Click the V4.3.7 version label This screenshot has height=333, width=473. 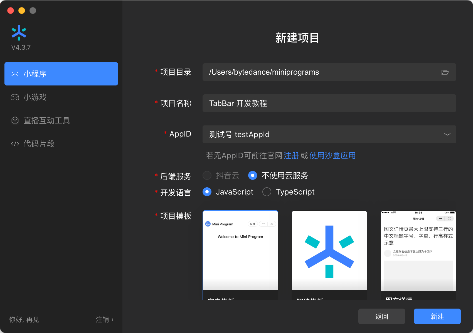(21, 47)
